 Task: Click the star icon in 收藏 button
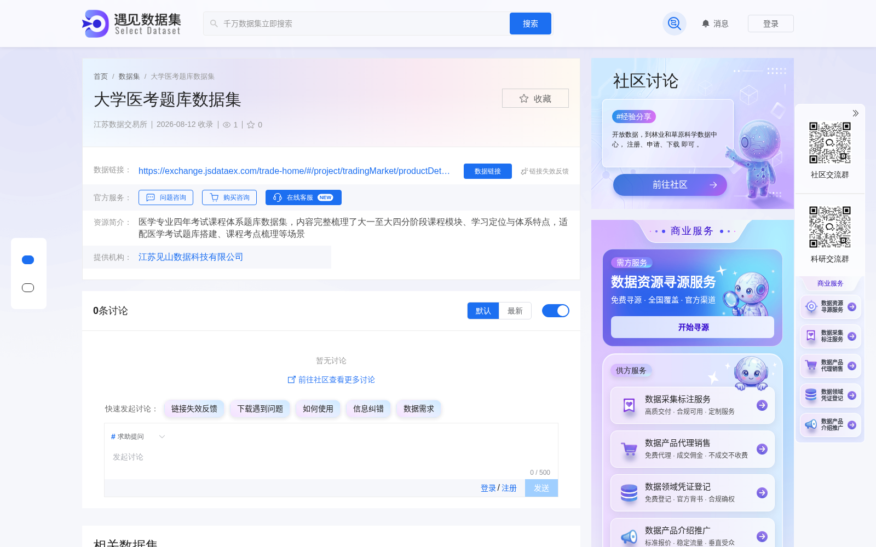click(524, 98)
